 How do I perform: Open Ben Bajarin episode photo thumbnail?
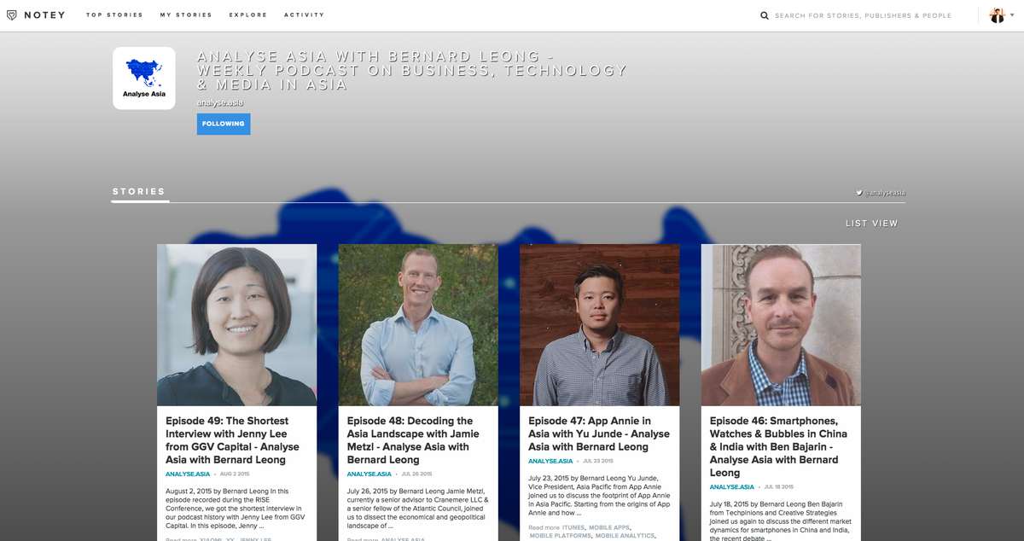pyautogui.click(x=781, y=325)
